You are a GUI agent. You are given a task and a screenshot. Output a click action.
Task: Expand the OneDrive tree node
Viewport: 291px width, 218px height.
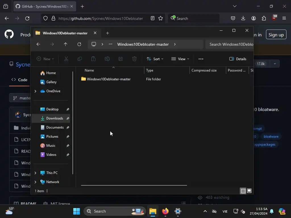[x=35, y=91]
